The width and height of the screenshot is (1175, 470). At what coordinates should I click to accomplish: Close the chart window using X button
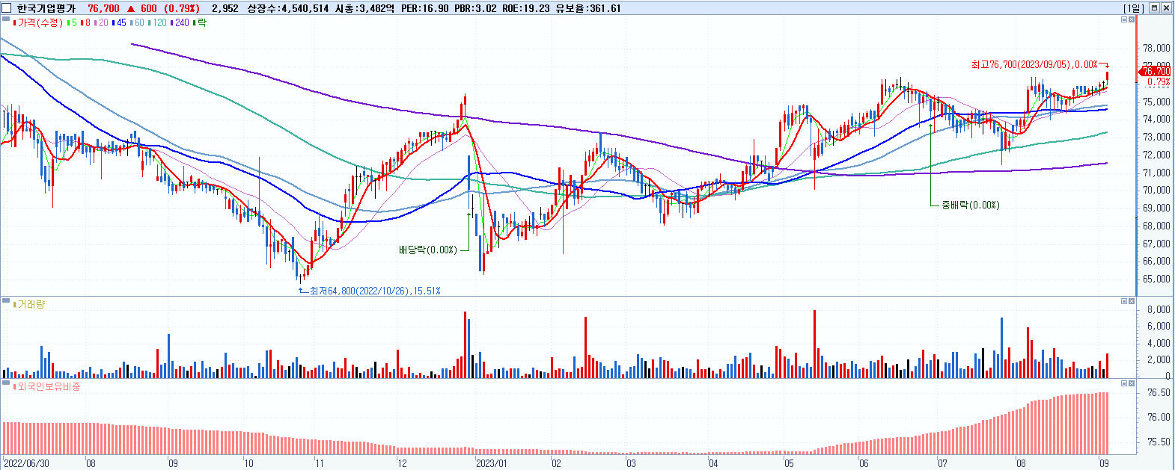1166,8
